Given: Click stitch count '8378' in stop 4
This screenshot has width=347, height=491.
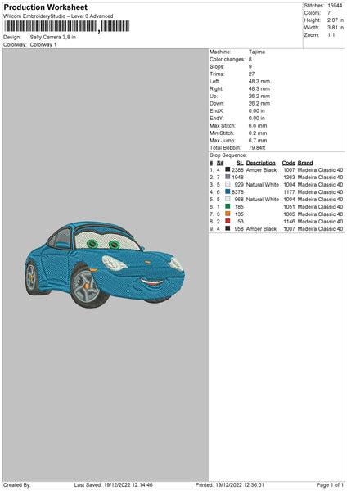Looking at the screenshot, I should [237, 192].
